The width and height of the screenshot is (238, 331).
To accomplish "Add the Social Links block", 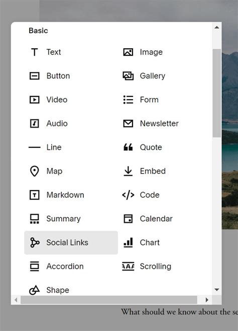I will pos(71,242).
